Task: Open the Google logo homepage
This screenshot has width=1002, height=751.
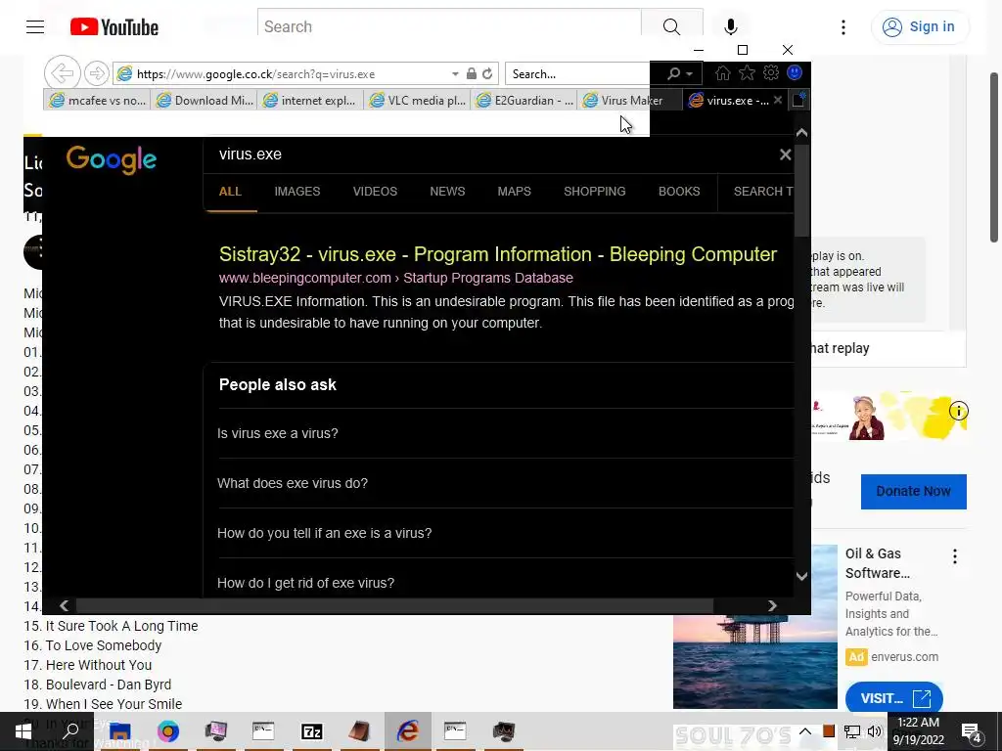Action: point(112,159)
